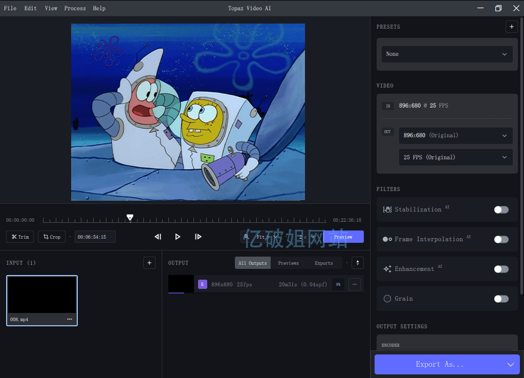Click the timeline playhead marker
Image resolution: width=524 pixels, height=378 pixels.
[x=130, y=218]
